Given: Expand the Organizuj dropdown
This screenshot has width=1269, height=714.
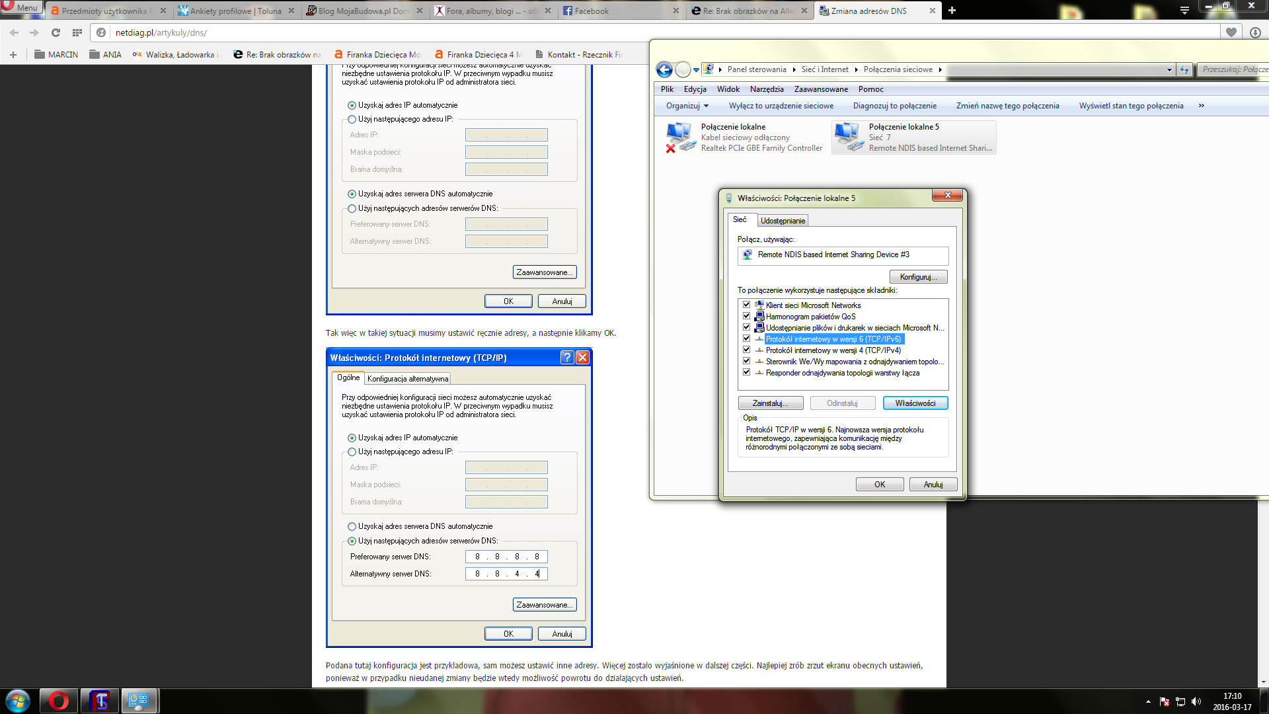Looking at the screenshot, I should click(x=687, y=106).
